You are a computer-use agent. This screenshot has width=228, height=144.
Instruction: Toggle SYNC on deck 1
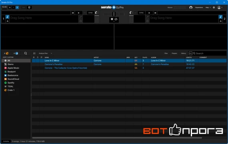click(90, 13)
